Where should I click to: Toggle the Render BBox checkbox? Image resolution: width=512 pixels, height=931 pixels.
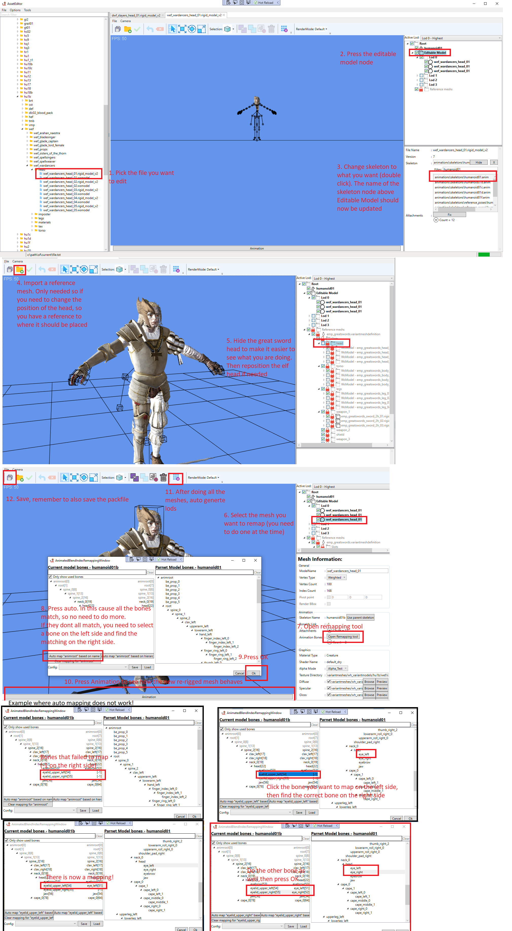pyautogui.click(x=328, y=604)
